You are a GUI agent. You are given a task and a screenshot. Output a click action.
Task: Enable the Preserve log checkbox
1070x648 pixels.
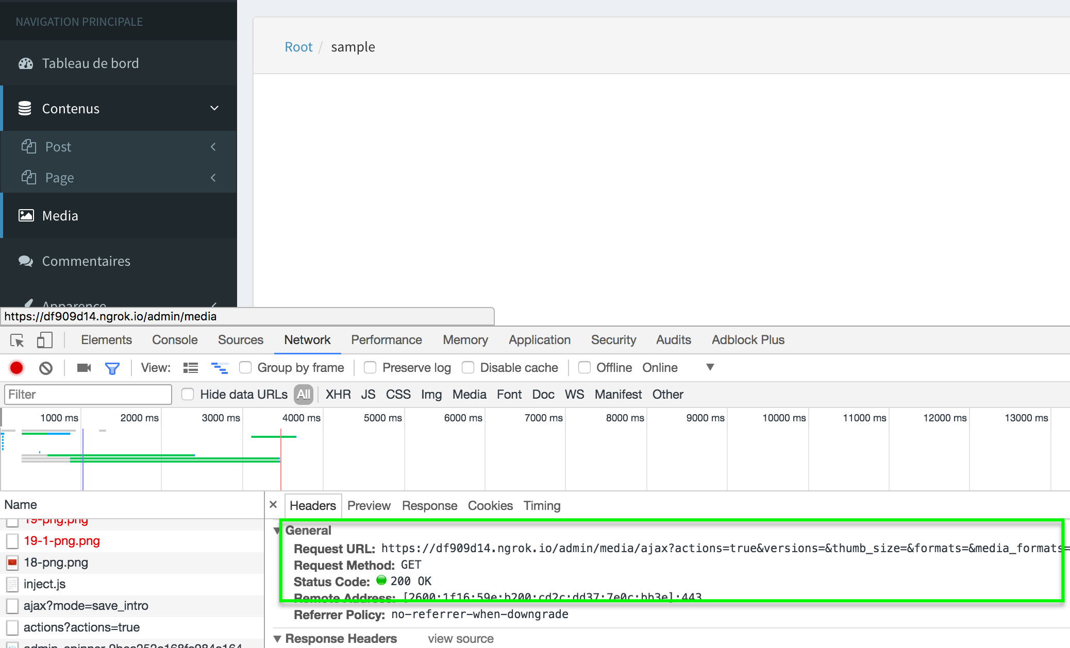[x=370, y=367]
